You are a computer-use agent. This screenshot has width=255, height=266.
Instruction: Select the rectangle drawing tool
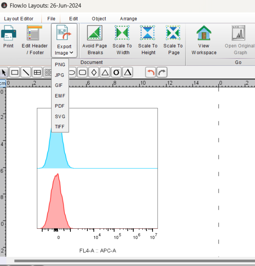coord(15,73)
